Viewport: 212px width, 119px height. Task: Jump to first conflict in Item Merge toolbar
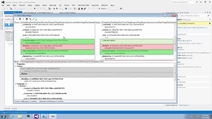coord(24,19)
